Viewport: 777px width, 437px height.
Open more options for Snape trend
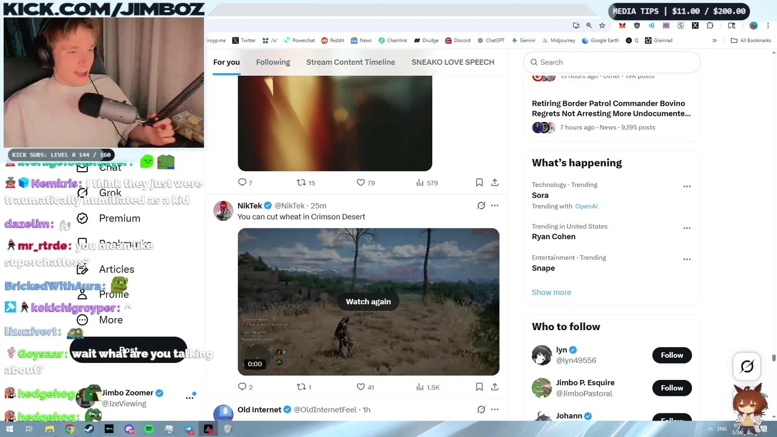tap(687, 259)
